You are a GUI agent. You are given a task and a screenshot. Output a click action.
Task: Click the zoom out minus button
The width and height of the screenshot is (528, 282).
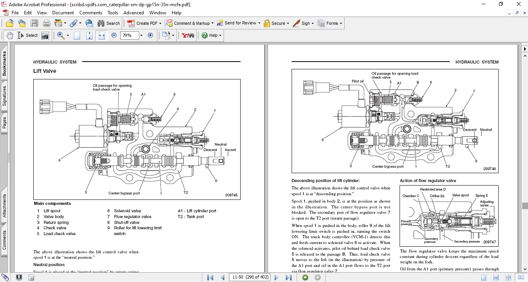point(114,35)
